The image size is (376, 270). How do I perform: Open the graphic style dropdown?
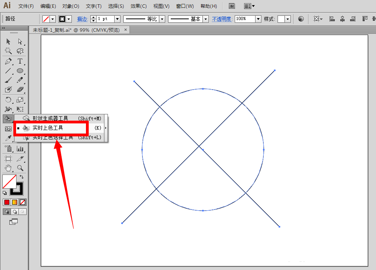288,19
